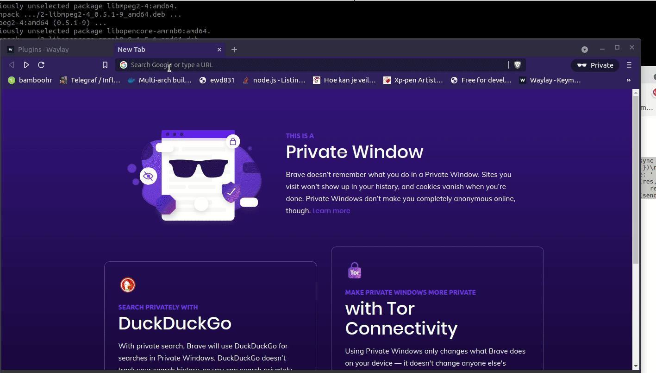Open the Free for devel... bookmark
The height and width of the screenshot is (373, 656).
481,80
